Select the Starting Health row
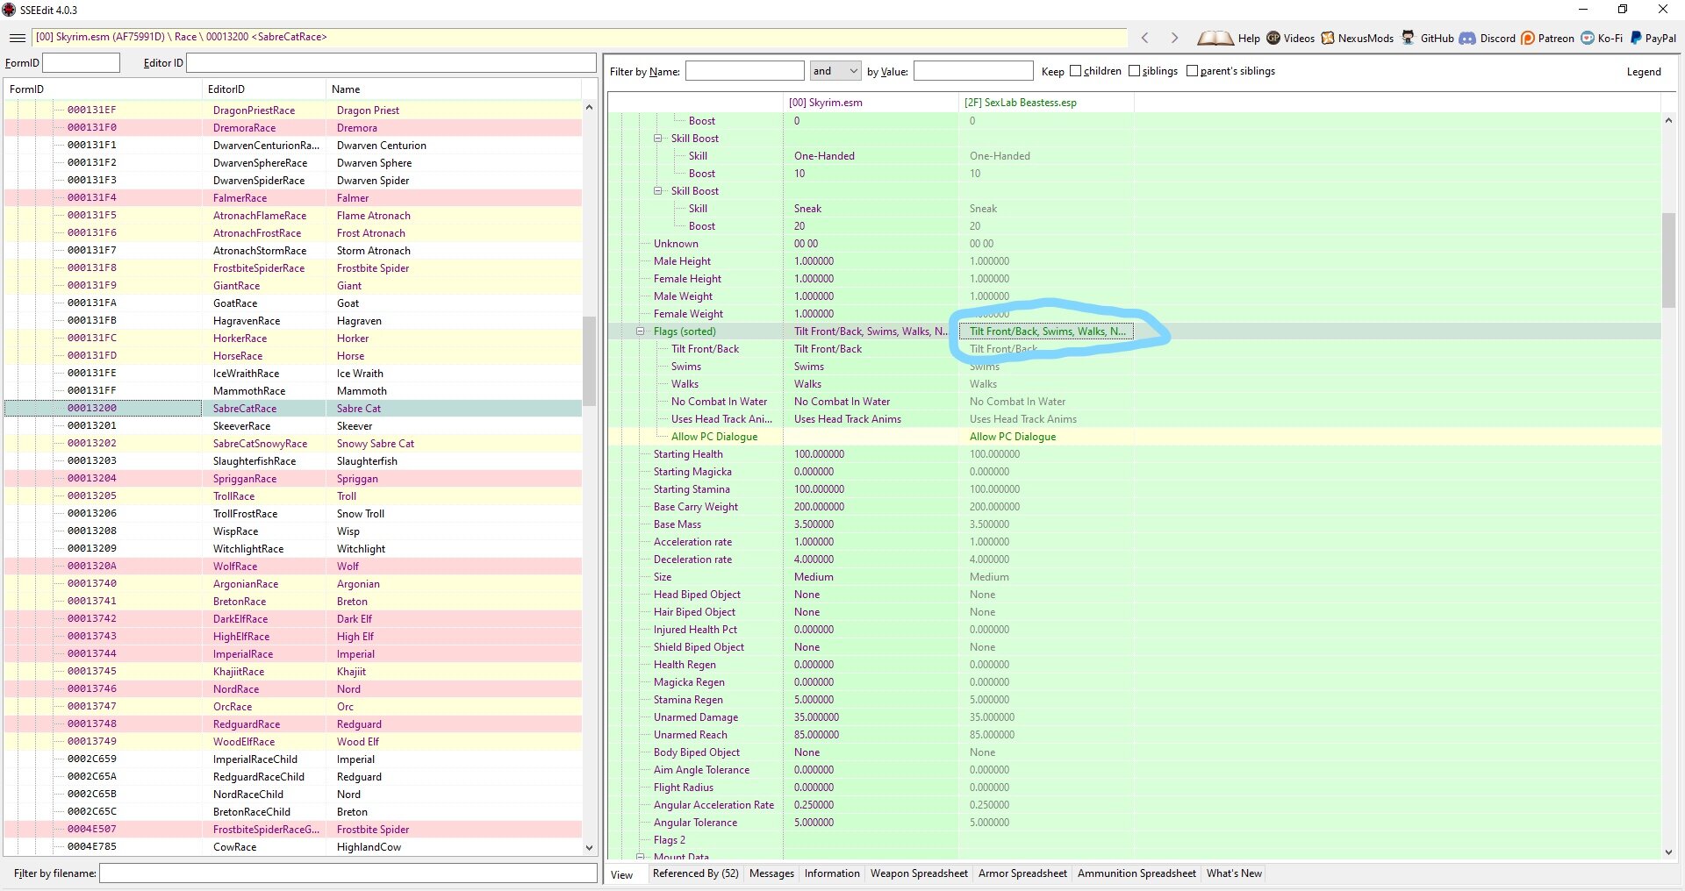 click(1134, 454)
